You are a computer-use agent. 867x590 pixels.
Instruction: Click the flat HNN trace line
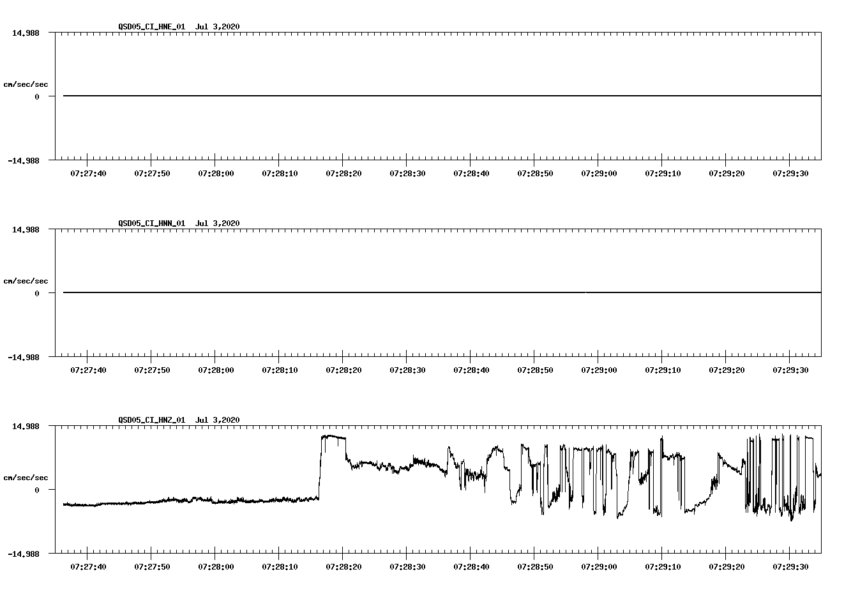442,292
